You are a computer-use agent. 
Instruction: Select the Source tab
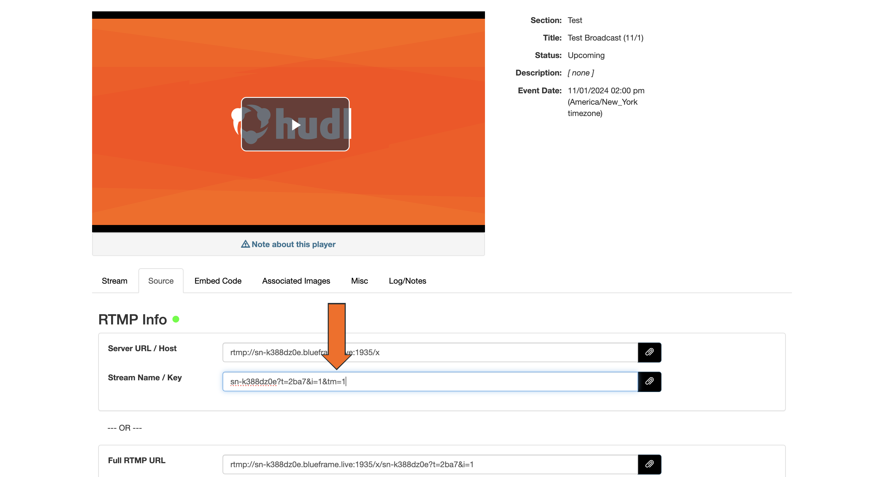(x=161, y=281)
